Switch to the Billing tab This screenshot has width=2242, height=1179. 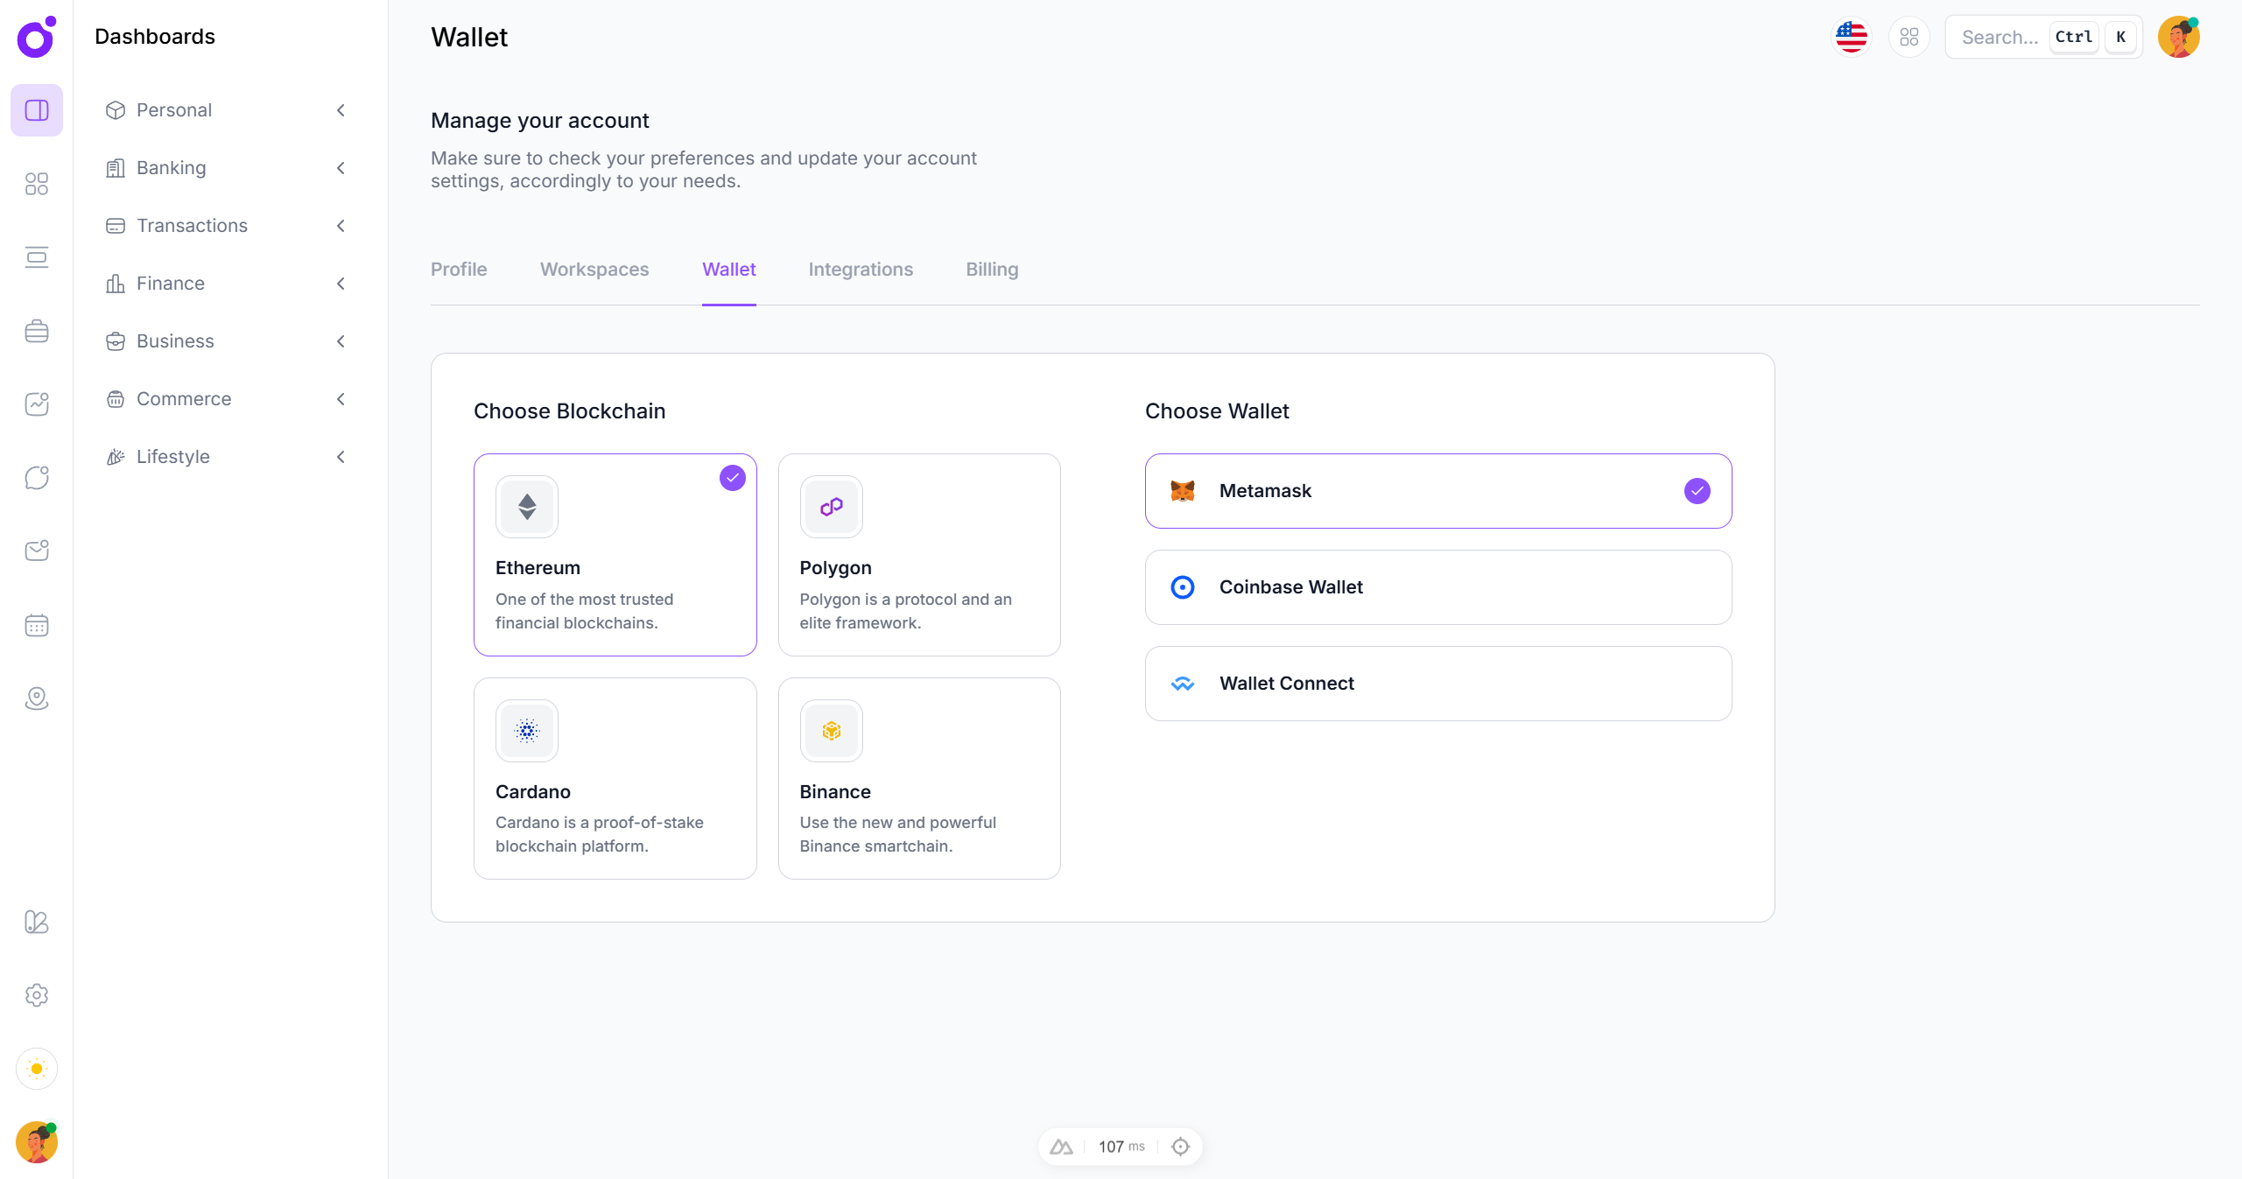[x=991, y=270]
